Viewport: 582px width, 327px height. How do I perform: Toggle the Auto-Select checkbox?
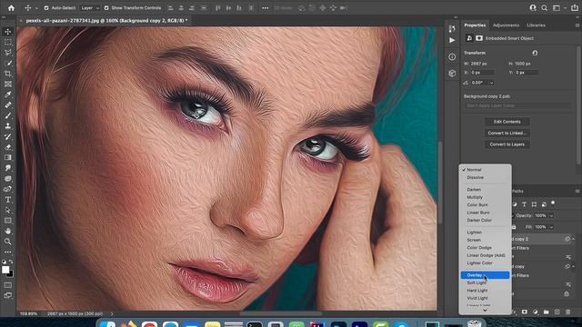coord(46,8)
